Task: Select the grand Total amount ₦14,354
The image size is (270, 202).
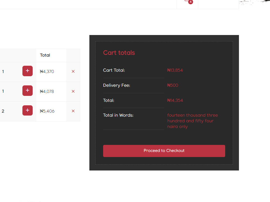Action: 175,100
